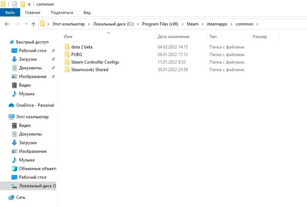Expand chevron after steamapps breadcrumb
This screenshot has width=307, height=207.
(x=231, y=24)
